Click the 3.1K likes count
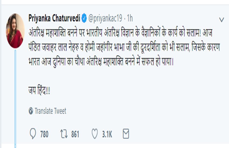 (x=107, y=134)
